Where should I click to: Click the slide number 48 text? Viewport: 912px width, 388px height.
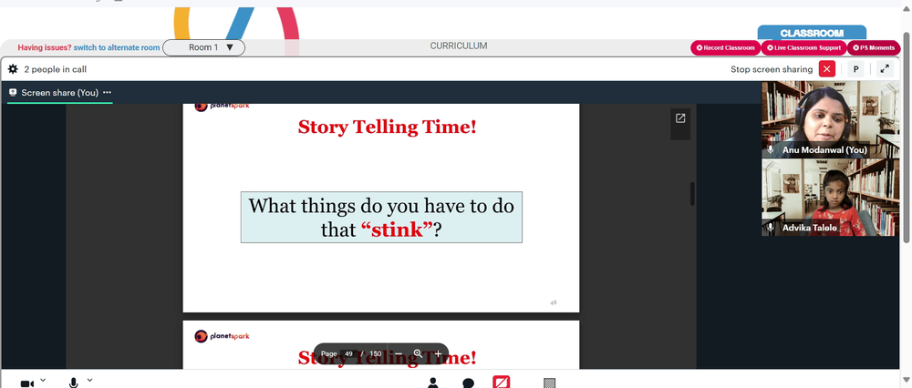pyautogui.click(x=554, y=302)
